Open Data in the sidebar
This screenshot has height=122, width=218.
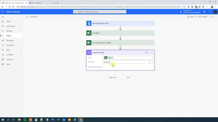(x=8, y=50)
